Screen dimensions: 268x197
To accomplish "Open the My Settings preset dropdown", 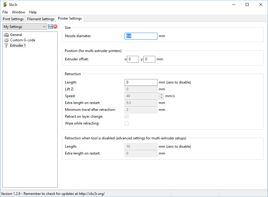I will pos(25,26).
